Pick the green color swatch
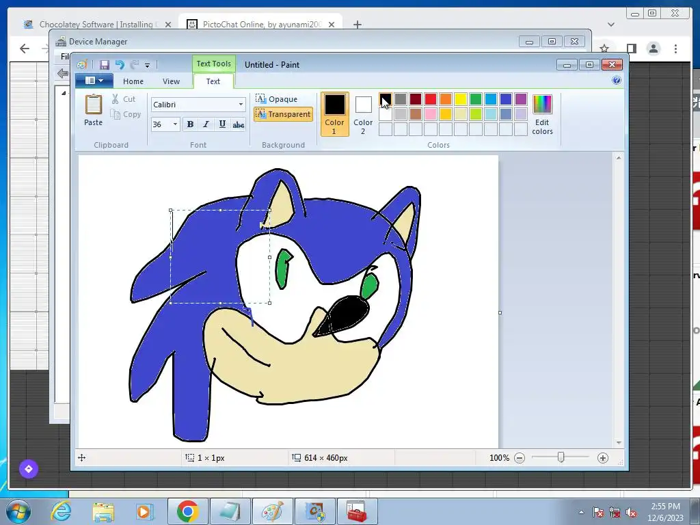 click(476, 98)
